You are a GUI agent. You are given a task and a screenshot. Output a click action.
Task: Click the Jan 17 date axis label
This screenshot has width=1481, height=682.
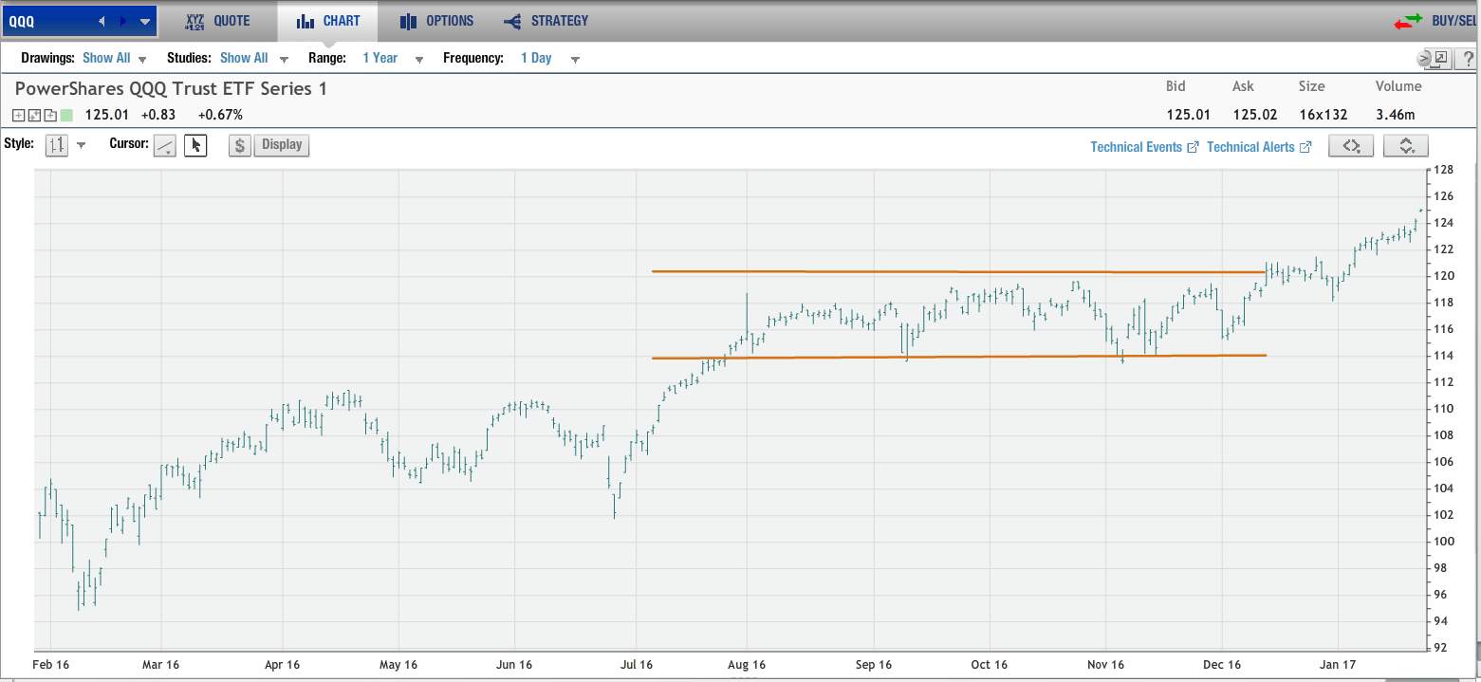coord(1338,664)
